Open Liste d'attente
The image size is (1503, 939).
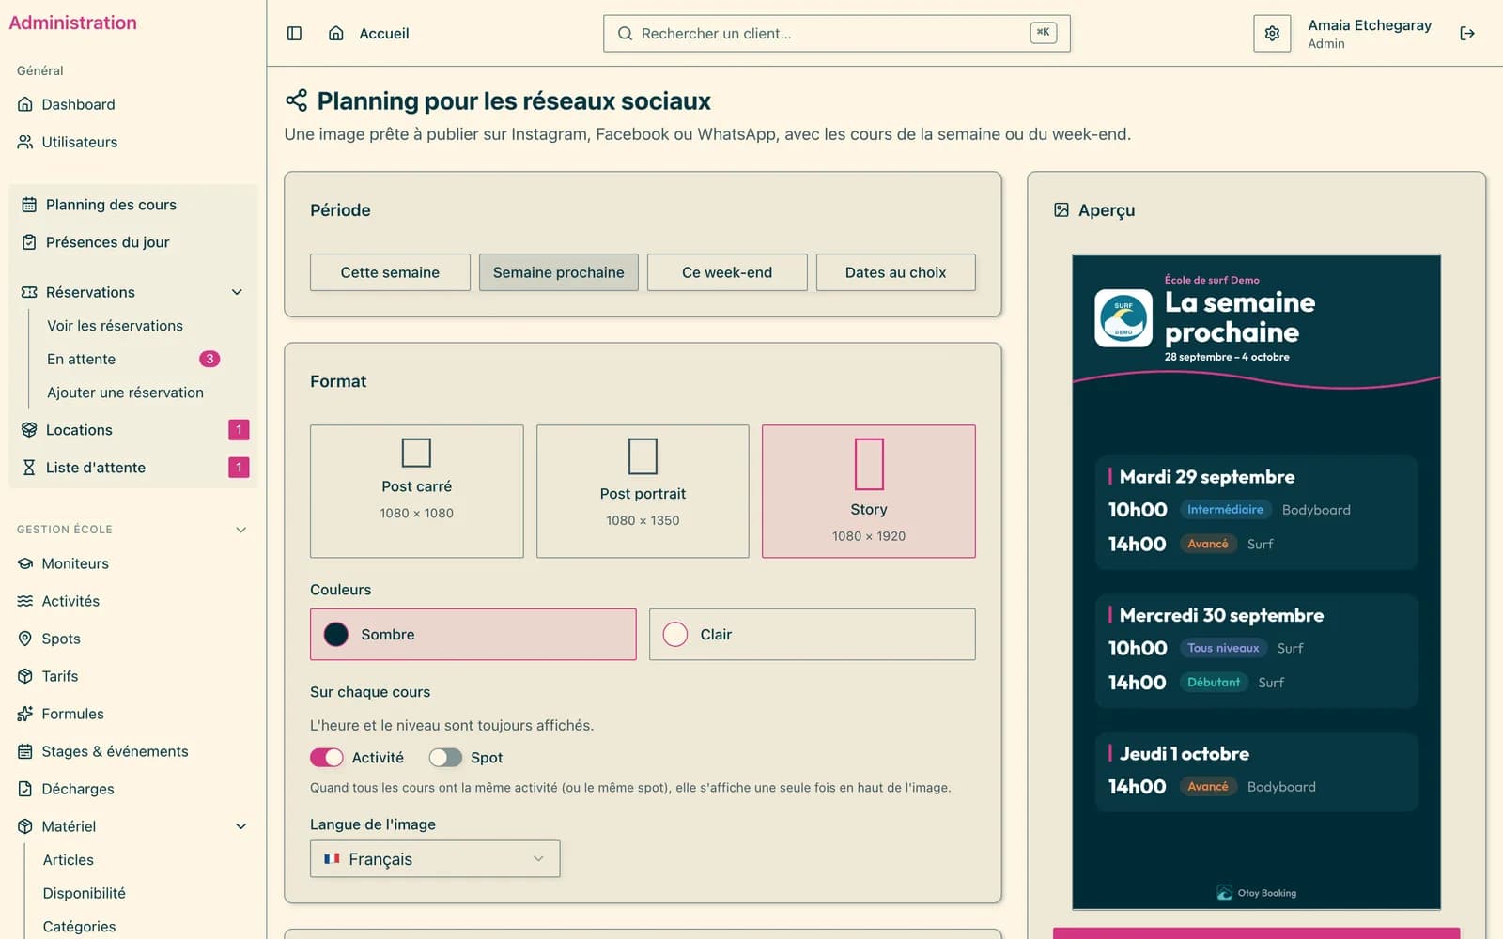point(132,468)
